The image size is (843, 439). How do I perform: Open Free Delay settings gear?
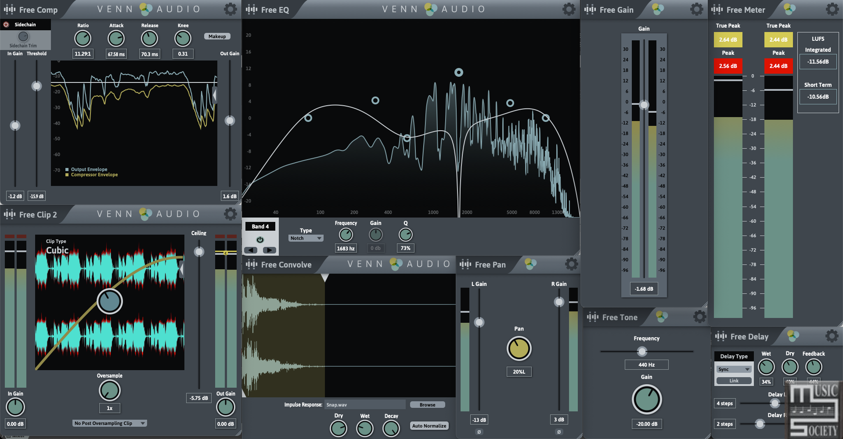tap(832, 336)
